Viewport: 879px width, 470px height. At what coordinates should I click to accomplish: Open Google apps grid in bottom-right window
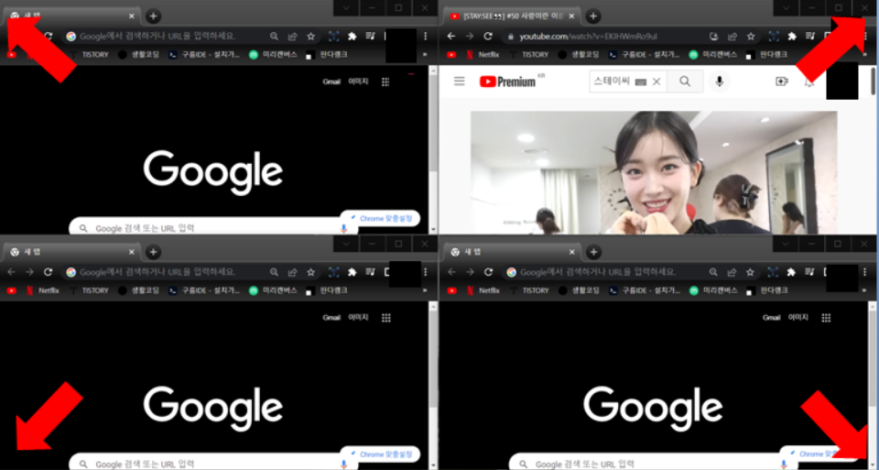point(826,318)
